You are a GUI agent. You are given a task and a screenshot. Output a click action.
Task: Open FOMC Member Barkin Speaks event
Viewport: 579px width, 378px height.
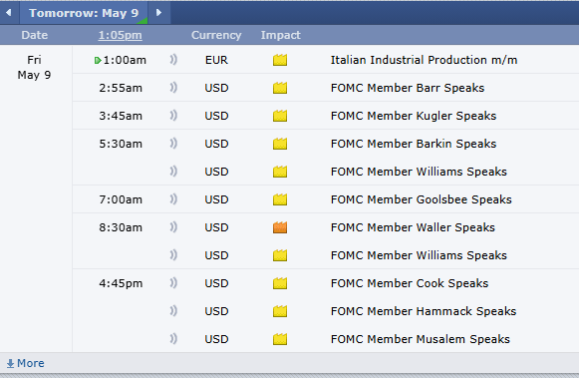(414, 144)
